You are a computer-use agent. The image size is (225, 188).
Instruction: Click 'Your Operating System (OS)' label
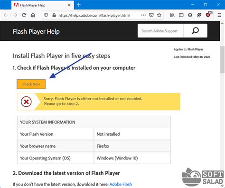45,158
